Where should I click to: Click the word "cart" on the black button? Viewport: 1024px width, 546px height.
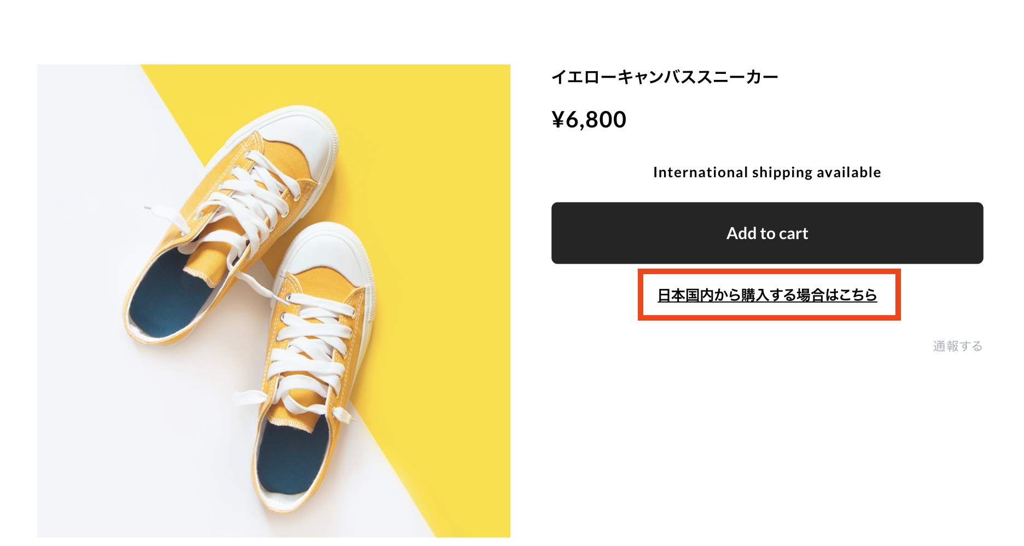point(793,234)
